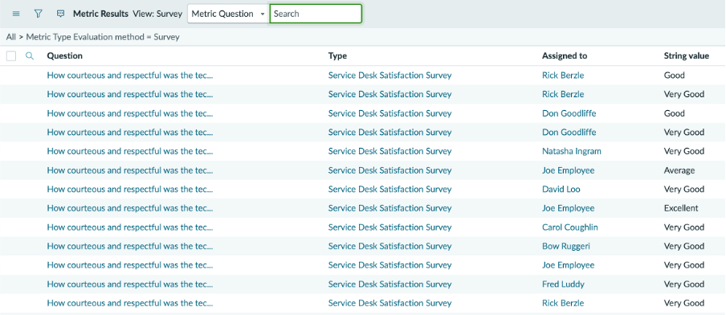Click Very Good value in David Loo's row
This screenshot has height=315, width=726.
coord(684,189)
